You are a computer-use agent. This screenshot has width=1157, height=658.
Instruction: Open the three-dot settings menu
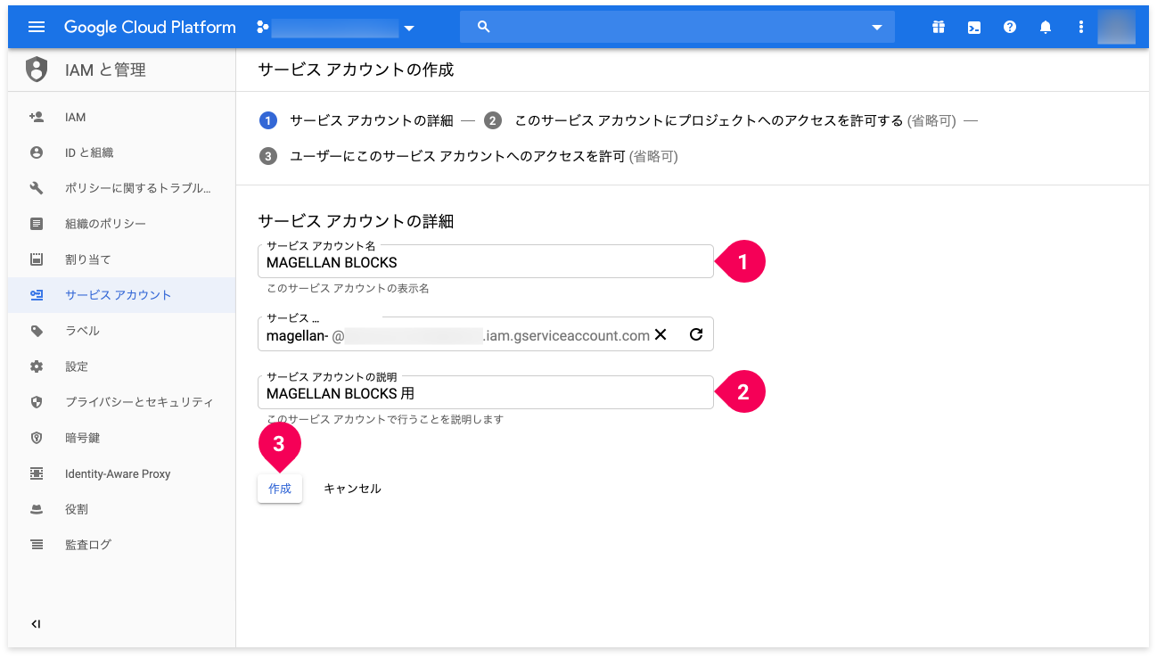click(x=1081, y=27)
